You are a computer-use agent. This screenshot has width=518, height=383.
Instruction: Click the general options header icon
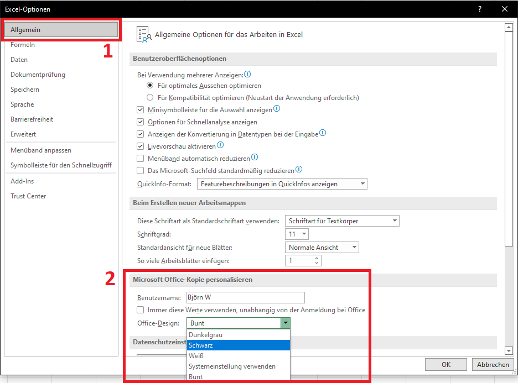(x=143, y=34)
